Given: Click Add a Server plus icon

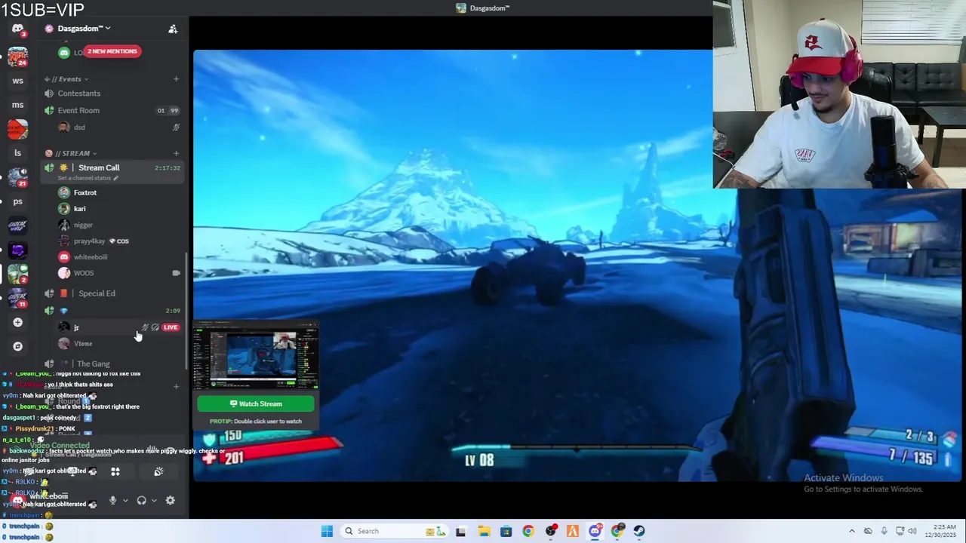Looking at the screenshot, I should pos(17,322).
